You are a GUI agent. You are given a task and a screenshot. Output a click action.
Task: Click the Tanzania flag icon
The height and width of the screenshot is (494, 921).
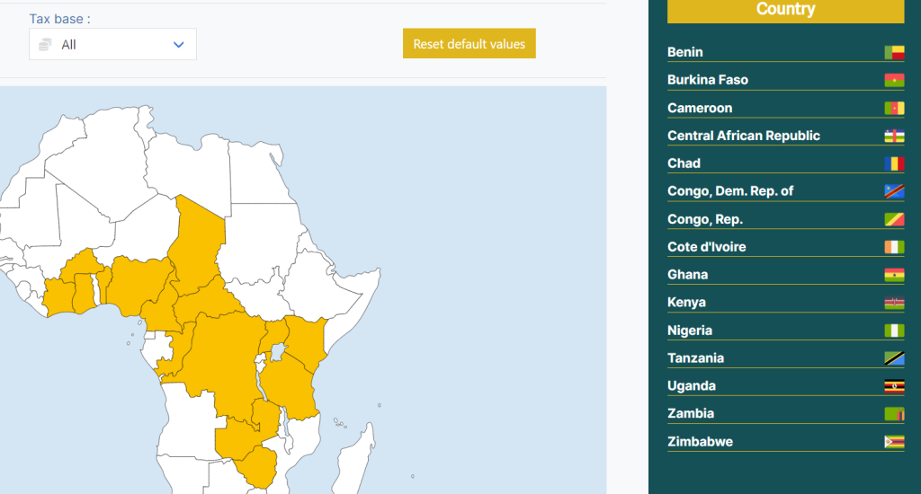pyautogui.click(x=894, y=359)
